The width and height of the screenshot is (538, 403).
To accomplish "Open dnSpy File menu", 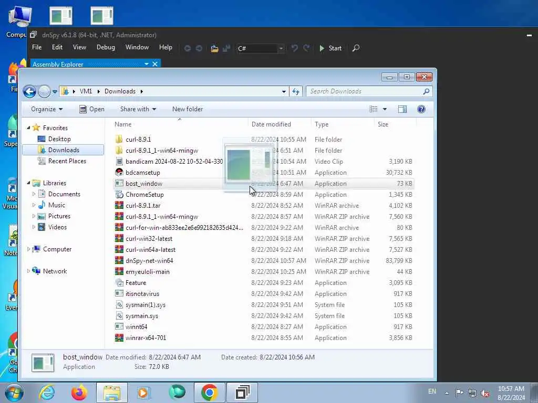I will [x=37, y=47].
